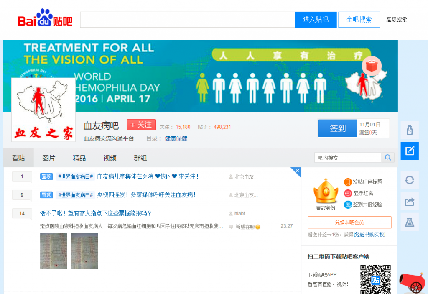
Task: Click the blue compose post icon
Action: click(x=410, y=151)
